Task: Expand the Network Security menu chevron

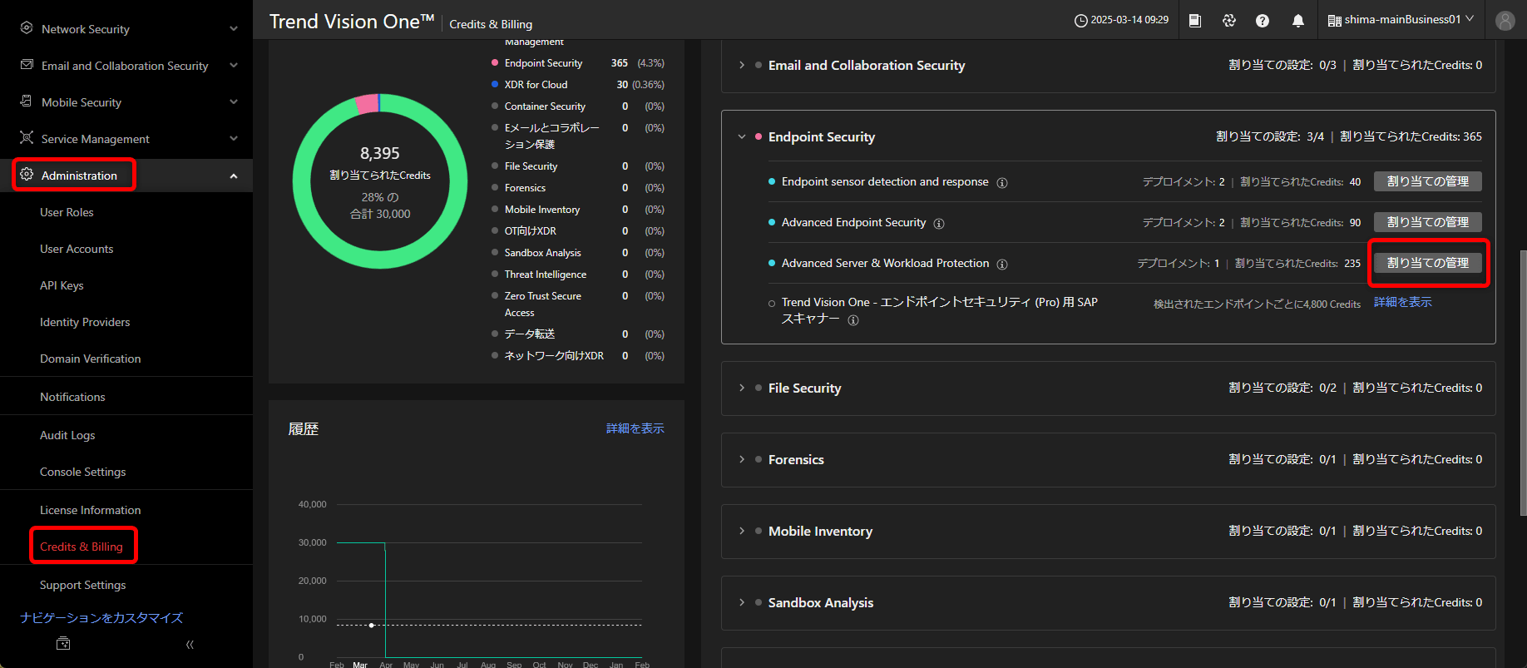Action: pos(234,29)
